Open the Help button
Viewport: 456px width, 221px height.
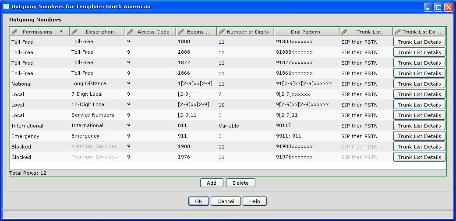(255, 201)
